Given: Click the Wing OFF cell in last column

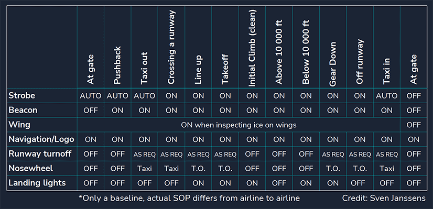Looking at the screenshot, I should tap(414, 125).
